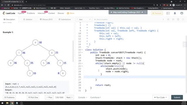Viewport: 187px width, 105px height.
Task: Reload the page
Action: tap(8, 5)
